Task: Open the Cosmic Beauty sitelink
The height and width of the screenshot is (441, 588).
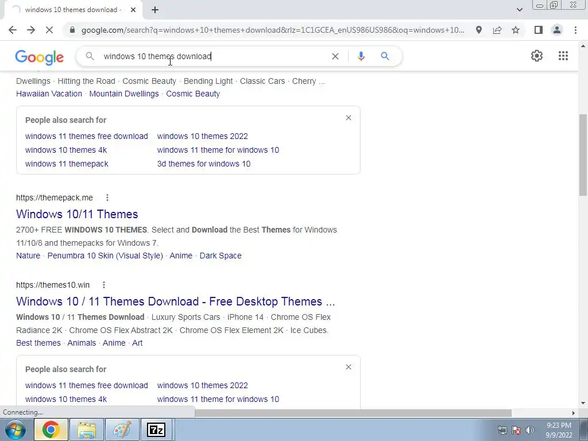Action: [x=193, y=94]
